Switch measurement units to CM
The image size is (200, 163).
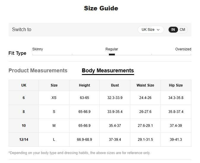[182, 30]
